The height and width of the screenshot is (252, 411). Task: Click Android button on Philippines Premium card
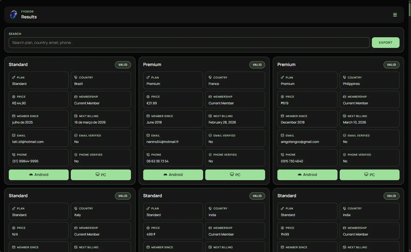[307, 175]
